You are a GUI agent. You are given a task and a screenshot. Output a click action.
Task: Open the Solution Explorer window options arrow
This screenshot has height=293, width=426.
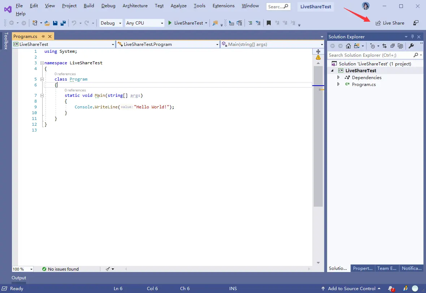pos(406,37)
